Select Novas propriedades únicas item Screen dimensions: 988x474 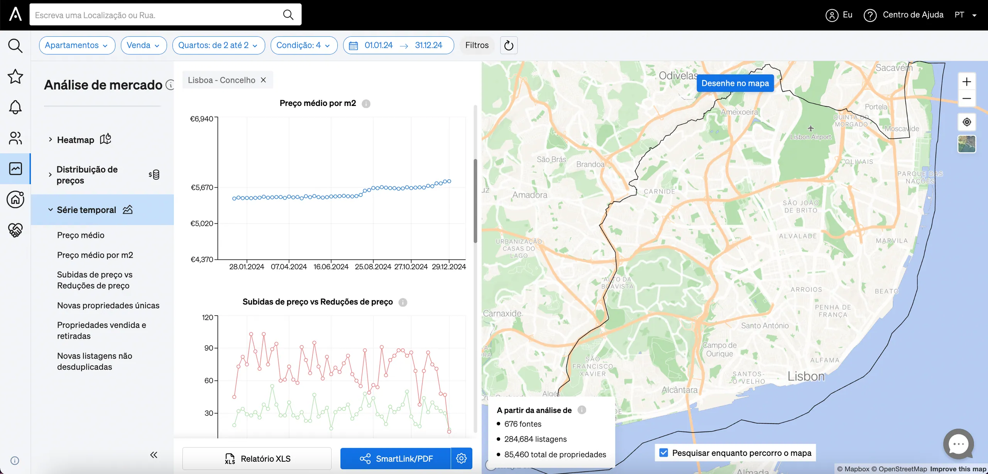tap(108, 306)
